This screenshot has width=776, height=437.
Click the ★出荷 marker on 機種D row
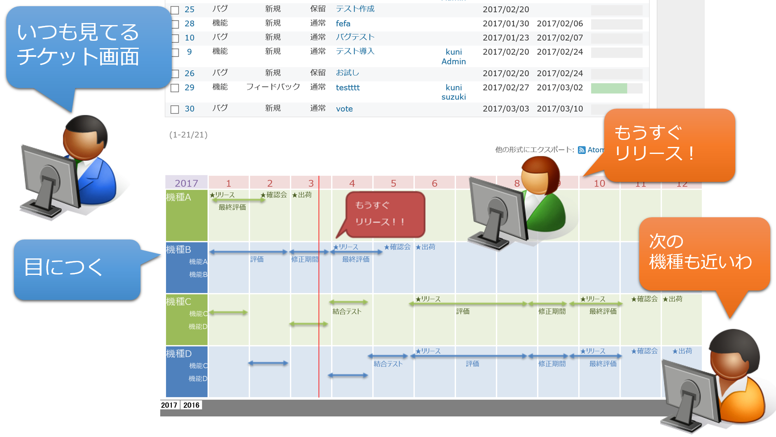683,351
